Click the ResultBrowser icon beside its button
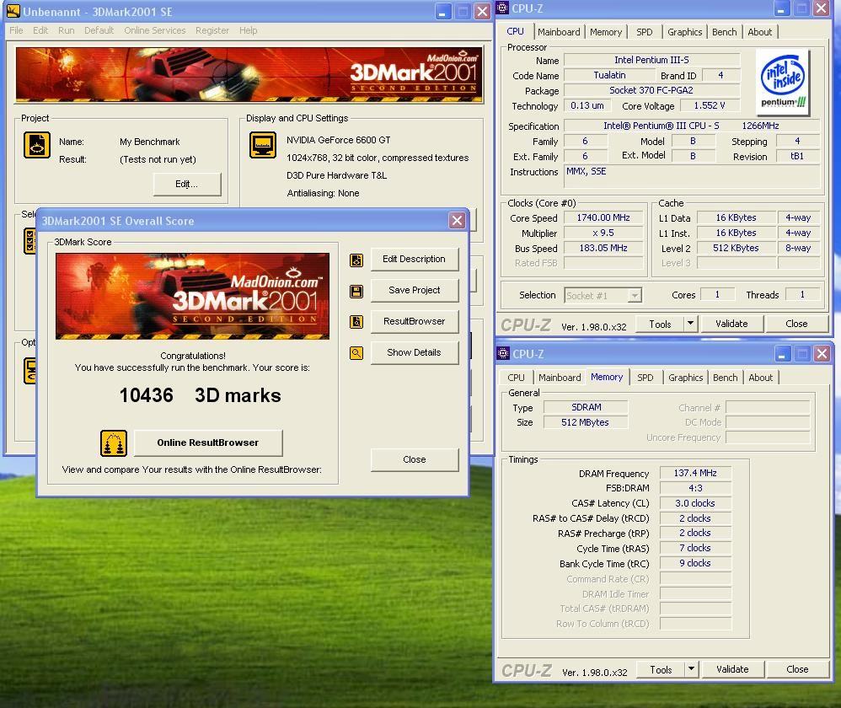 pyautogui.click(x=356, y=322)
